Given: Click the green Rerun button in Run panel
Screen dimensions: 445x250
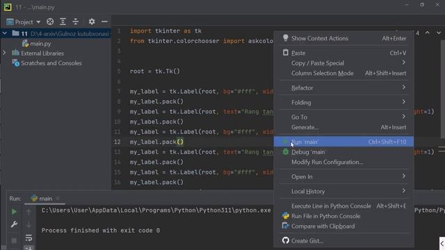Looking at the screenshot, I should pyautogui.click(x=14, y=211).
